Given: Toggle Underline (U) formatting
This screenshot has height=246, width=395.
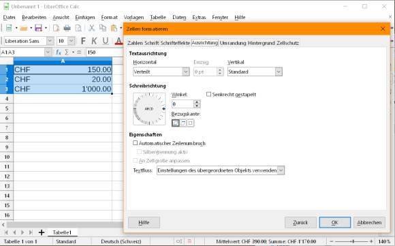Looking at the screenshot, I should (106, 41).
